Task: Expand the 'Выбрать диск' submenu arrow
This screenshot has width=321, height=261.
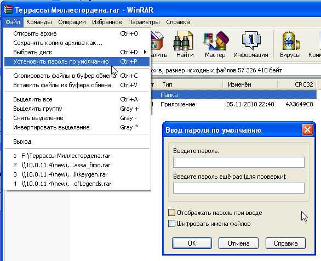Action: (145, 52)
